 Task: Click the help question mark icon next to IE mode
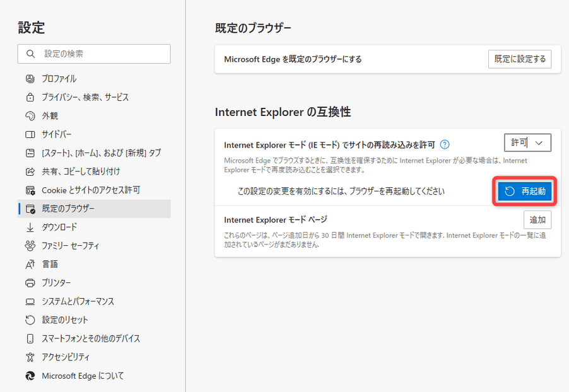click(445, 145)
